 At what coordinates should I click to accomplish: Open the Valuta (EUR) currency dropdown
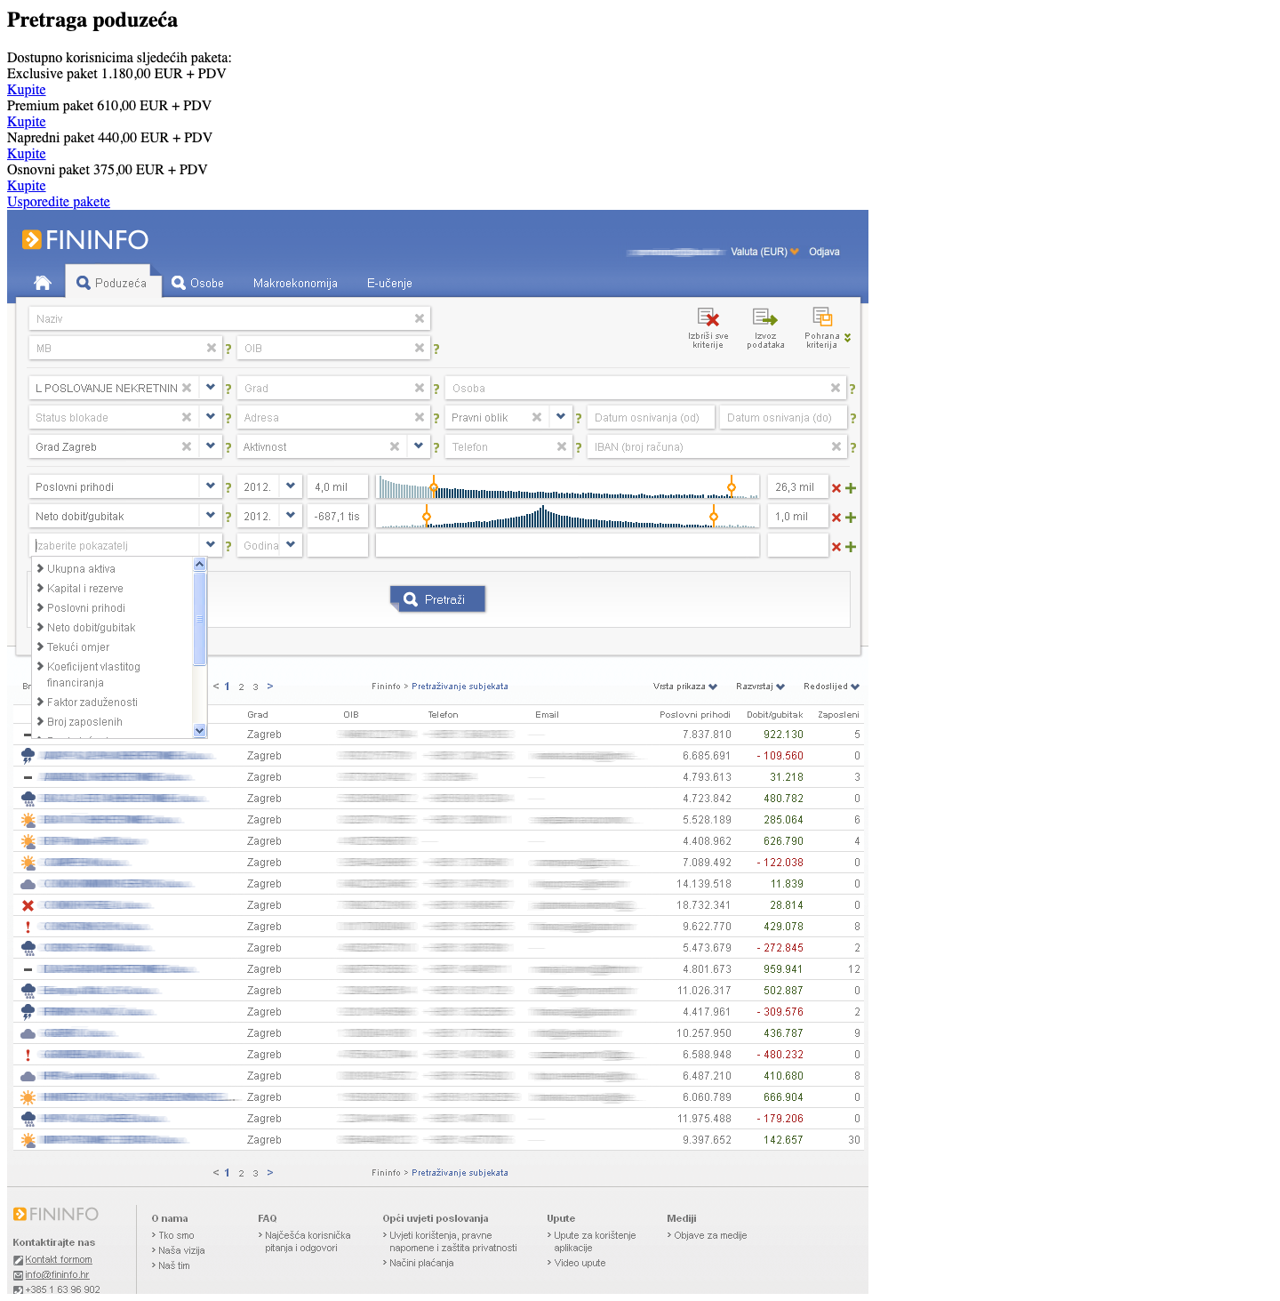[764, 252]
